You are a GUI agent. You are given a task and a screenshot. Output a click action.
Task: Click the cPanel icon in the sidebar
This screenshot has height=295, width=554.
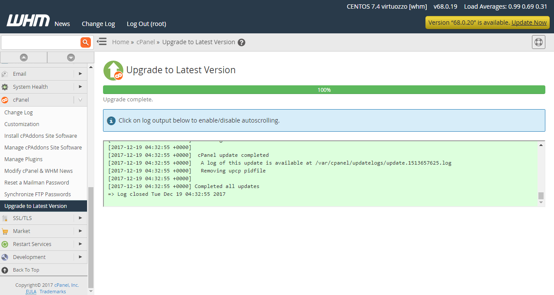(x=5, y=100)
